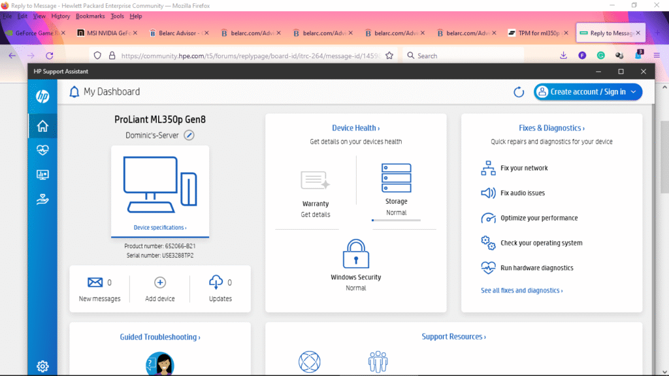669x376 pixels.
Task: Click the Run hardware diagnostics heart icon
Action: tap(488, 268)
